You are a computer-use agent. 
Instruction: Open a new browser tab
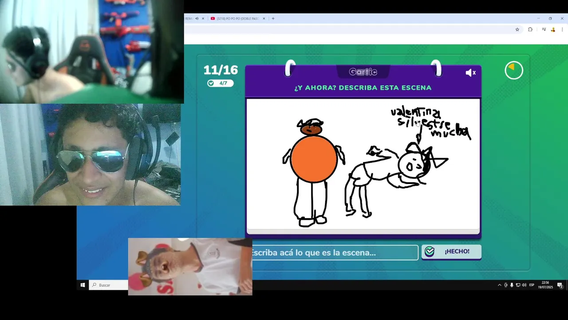(273, 19)
